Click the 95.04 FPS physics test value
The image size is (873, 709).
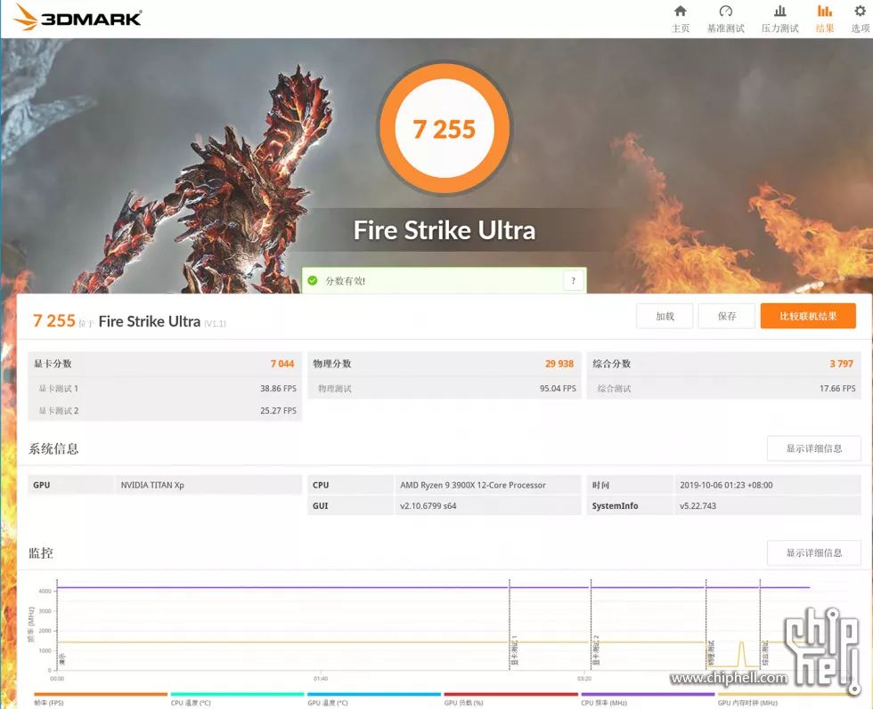coord(558,388)
